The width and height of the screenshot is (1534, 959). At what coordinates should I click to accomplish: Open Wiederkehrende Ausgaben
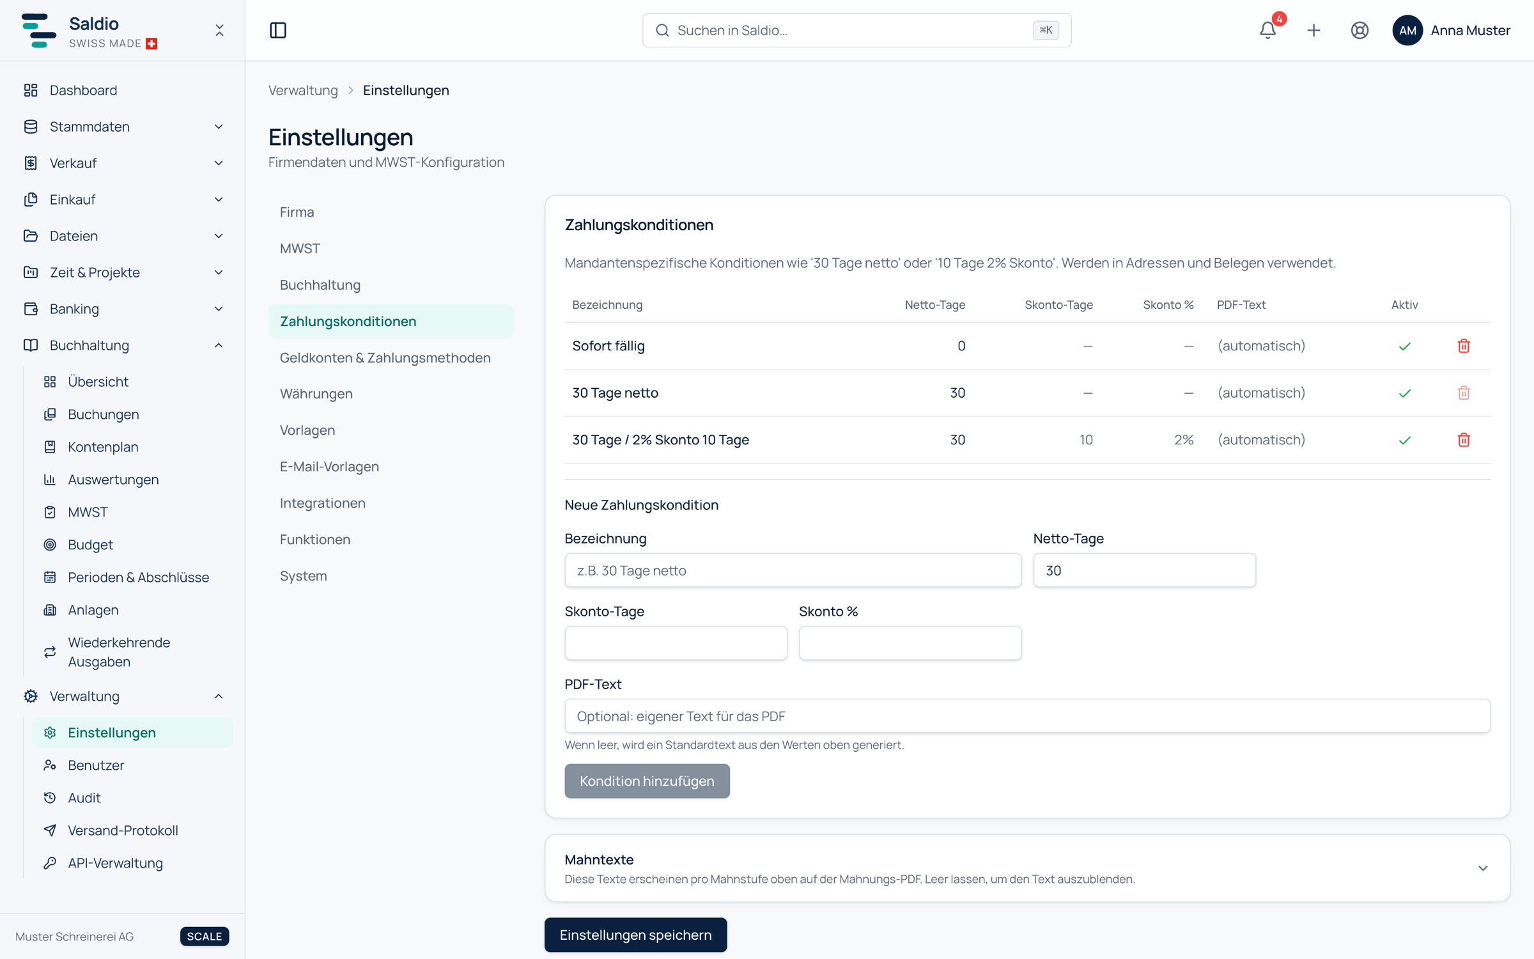coord(132,651)
